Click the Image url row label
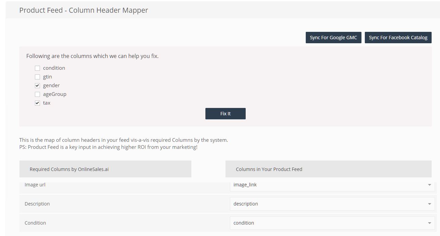The width and height of the screenshot is (440, 236). point(35,185)
